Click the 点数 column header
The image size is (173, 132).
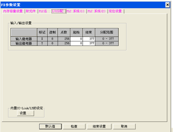click(x=64, y=32)
